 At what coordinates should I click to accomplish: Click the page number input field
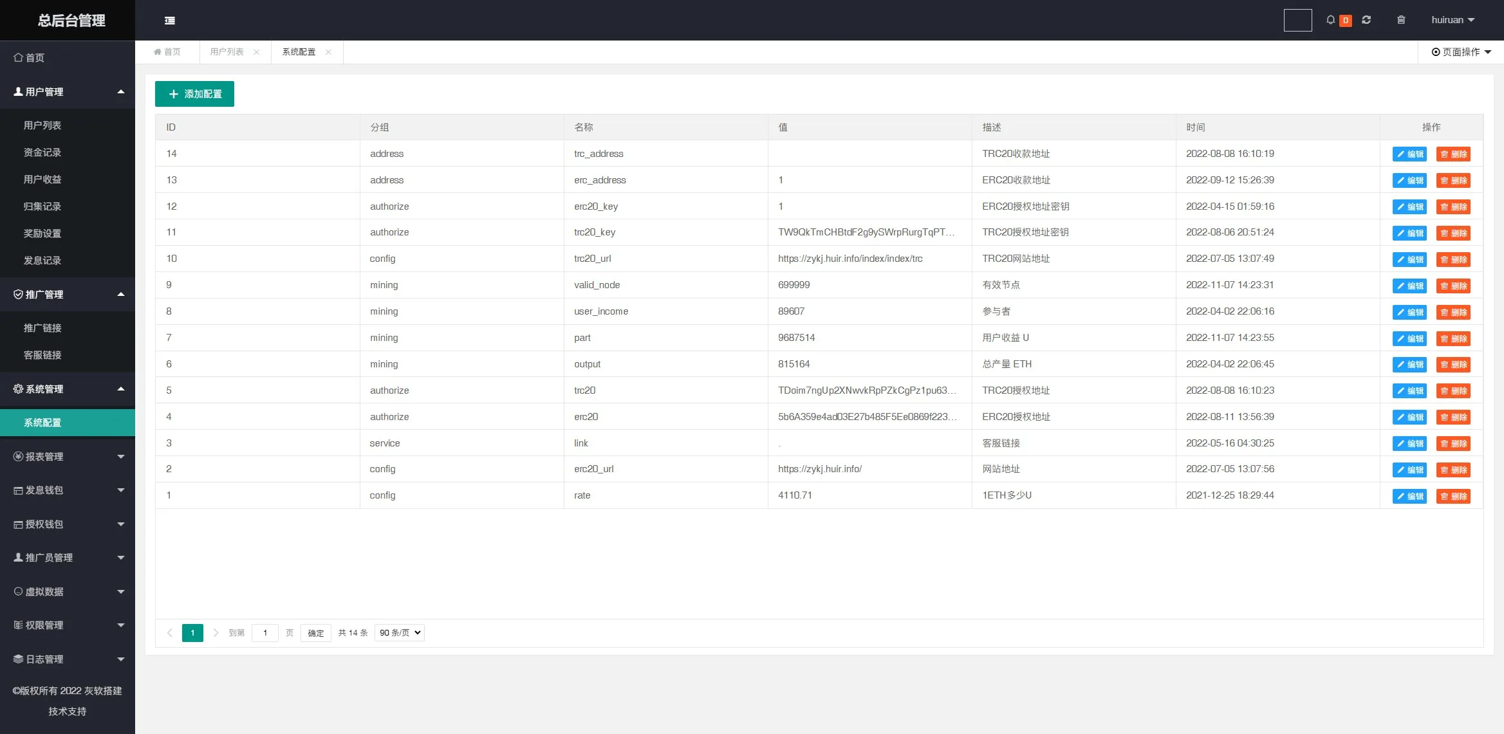265,633
